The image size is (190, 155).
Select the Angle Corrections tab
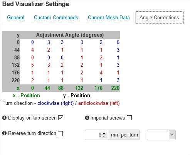[x=160, y=17]
